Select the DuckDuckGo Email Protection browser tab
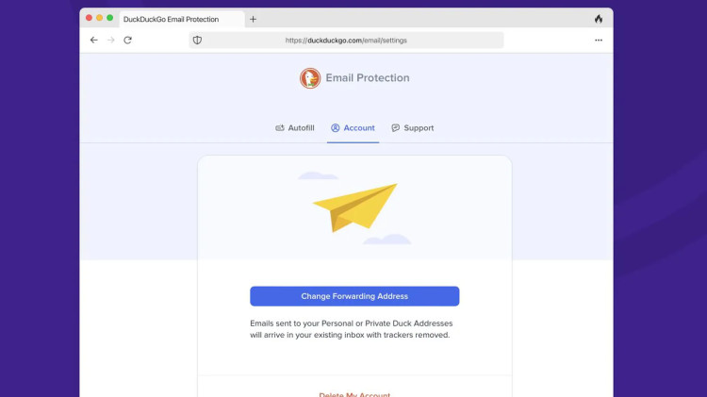Viewport: 707px width, 397px height. 182,20
